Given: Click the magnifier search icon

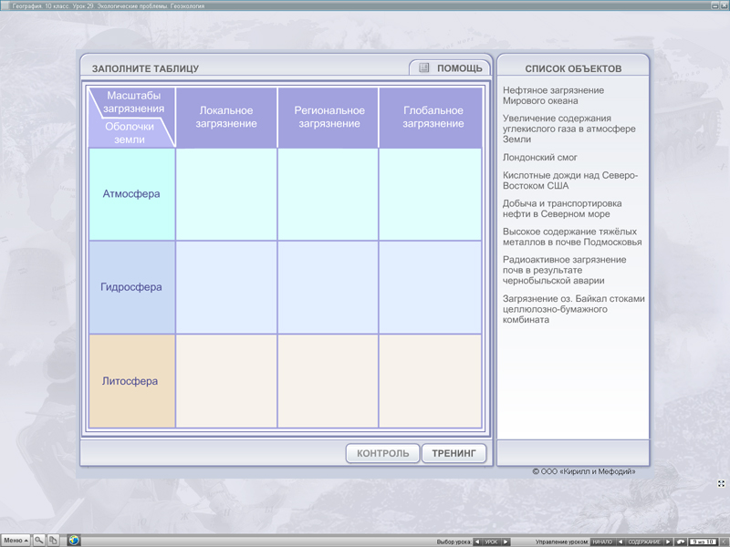Looking at the screenshot, I should point(39,540).
